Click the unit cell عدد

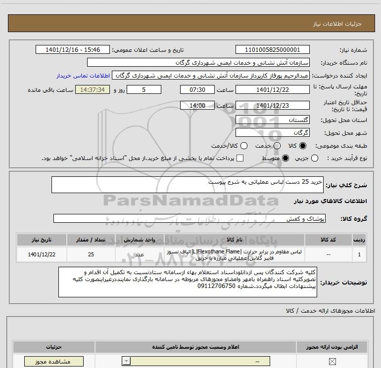pos(140,254)
